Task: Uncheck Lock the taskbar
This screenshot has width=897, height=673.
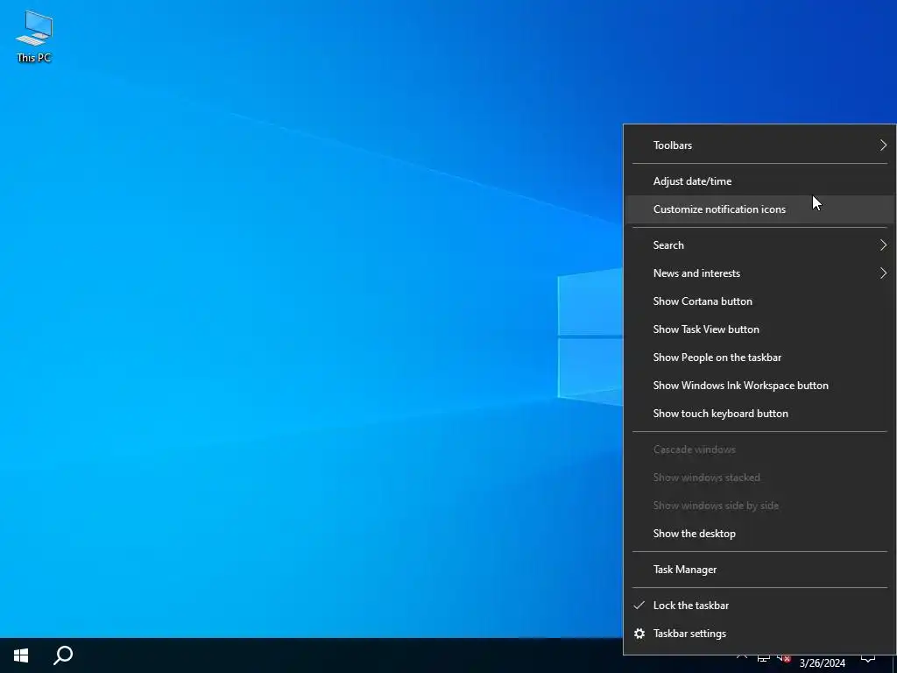Action: click(759, 606)
